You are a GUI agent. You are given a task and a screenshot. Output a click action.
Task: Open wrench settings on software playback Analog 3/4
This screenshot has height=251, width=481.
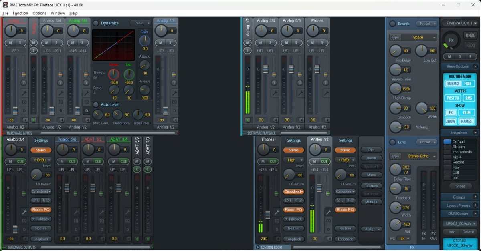274,93
